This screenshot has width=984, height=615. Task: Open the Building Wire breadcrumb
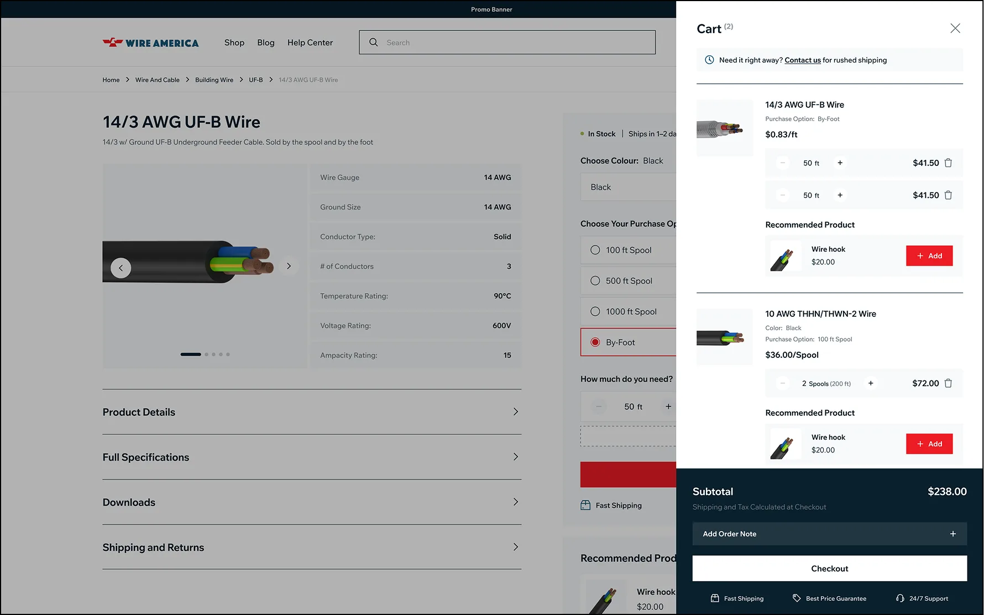[214, 80]
